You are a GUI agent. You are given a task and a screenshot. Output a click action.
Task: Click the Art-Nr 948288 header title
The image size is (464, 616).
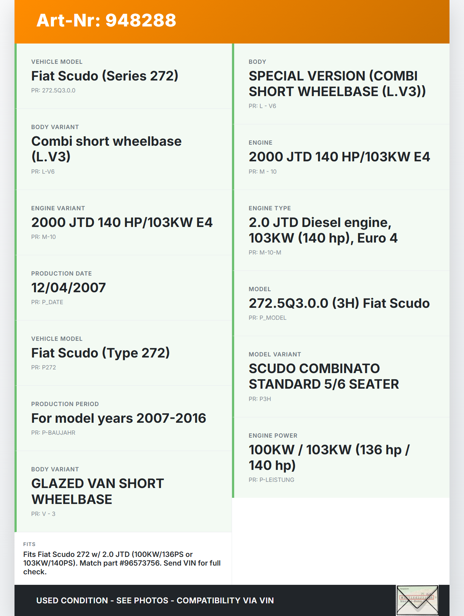tap(106, 20)
